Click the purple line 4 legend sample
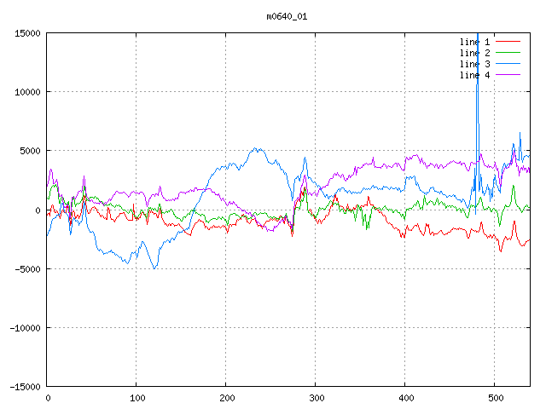Viewport: 546px width, 409px height. click(508, 75)
